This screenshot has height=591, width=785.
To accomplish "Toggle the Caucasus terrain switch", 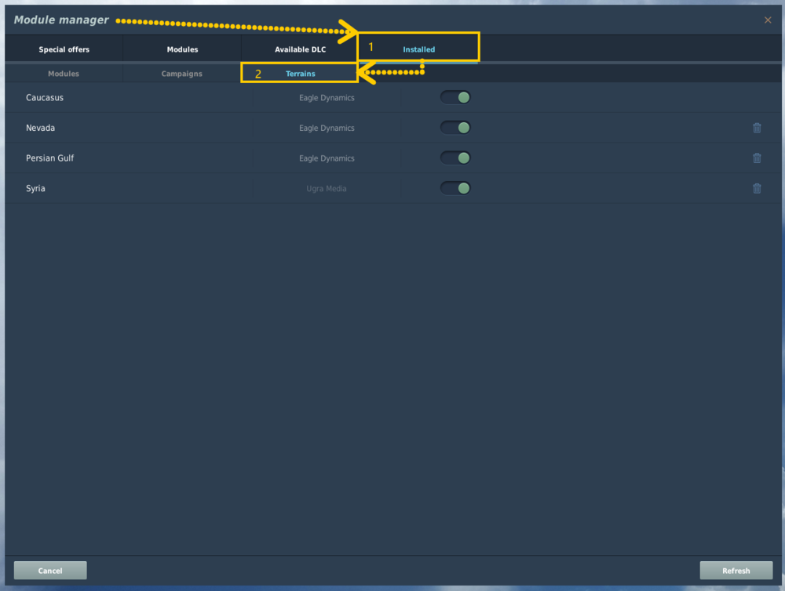I will (455, 97).
